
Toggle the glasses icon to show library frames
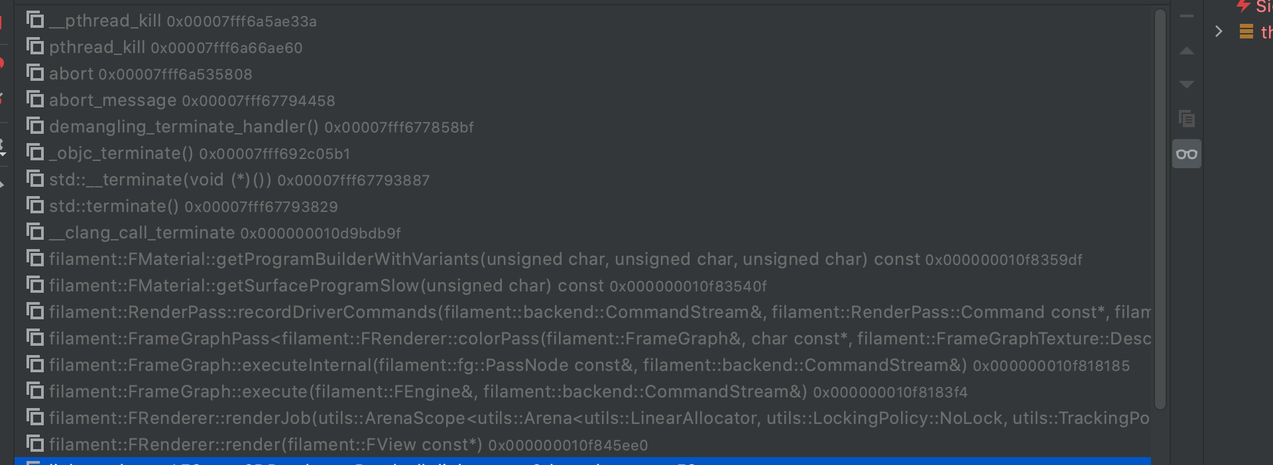[1187, 154]
